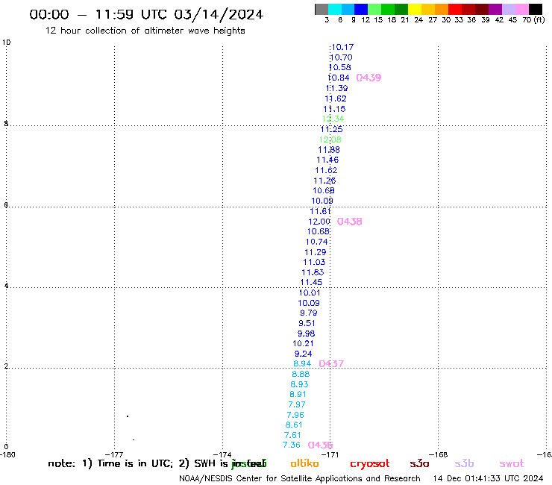Click the wave height value 11.45
Screen dimensions: 552x485
(311, 283)
